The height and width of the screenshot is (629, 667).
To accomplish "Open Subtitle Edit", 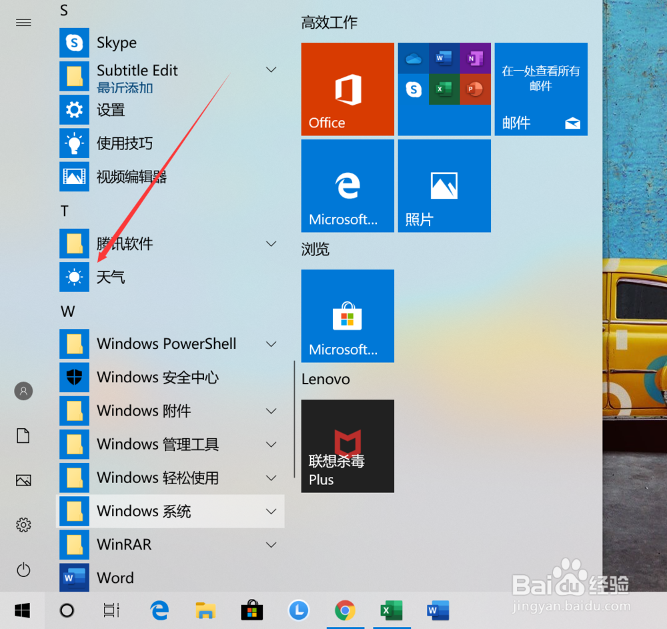I will [137, 69].
